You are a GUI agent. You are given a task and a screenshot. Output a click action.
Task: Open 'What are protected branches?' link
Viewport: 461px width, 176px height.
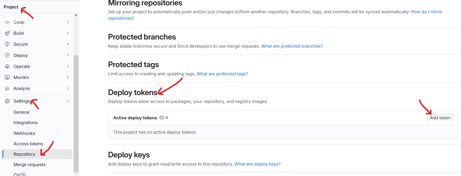pyautogui.click(x=292, y=46)
